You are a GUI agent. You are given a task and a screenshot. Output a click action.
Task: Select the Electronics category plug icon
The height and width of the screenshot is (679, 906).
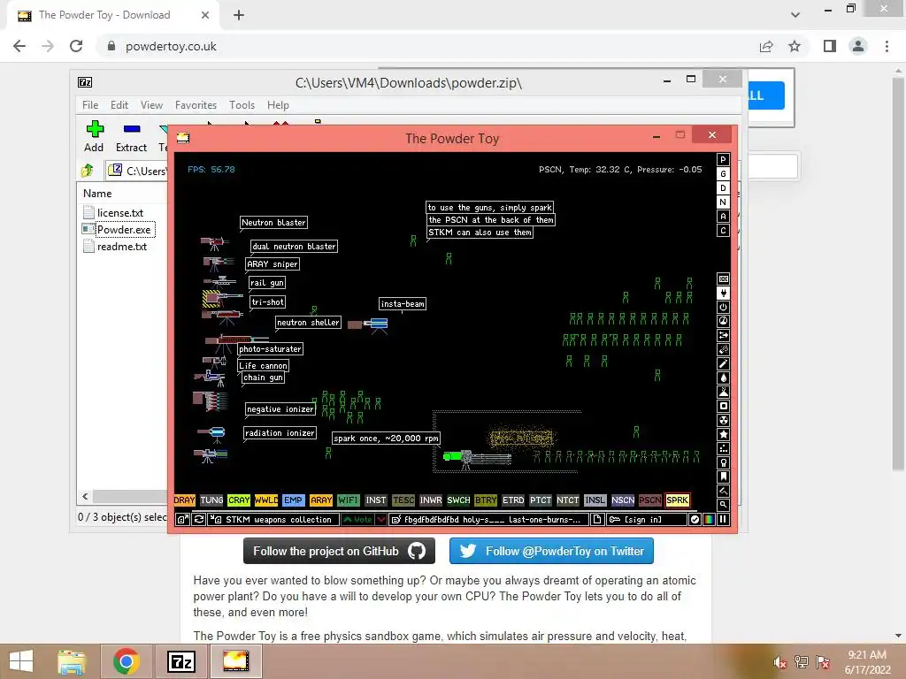coord(723,294)
